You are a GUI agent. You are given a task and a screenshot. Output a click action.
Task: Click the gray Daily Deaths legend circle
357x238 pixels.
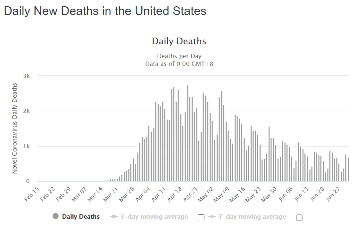[x=56, y=216]
